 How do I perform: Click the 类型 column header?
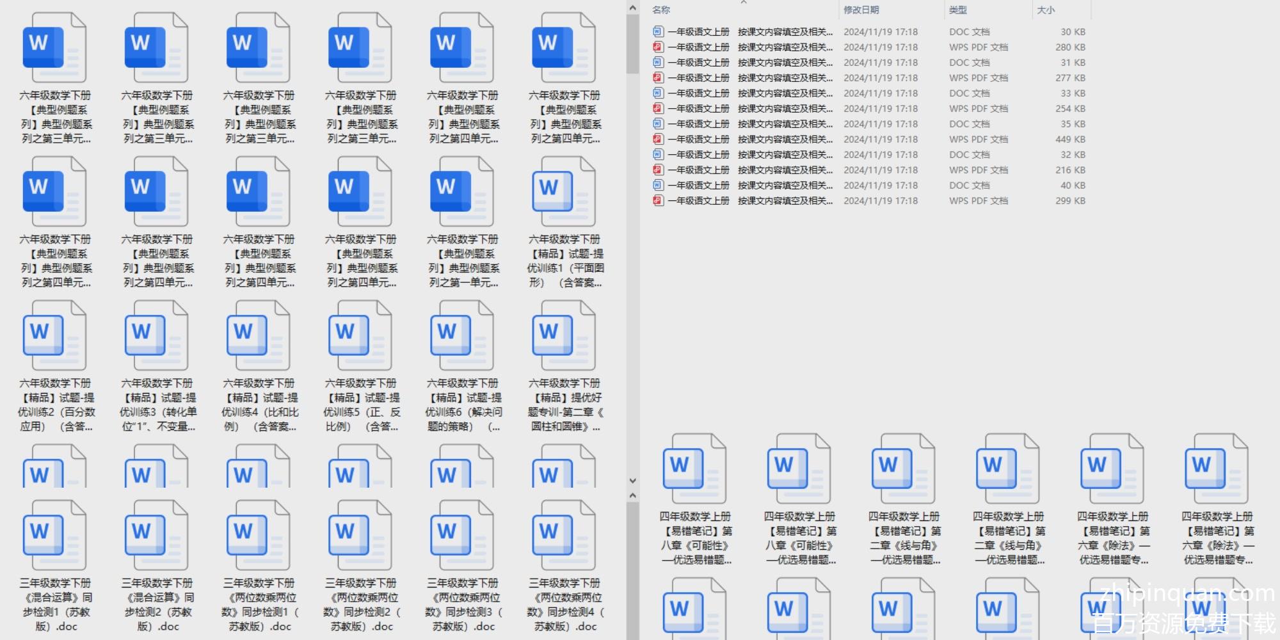957,10
